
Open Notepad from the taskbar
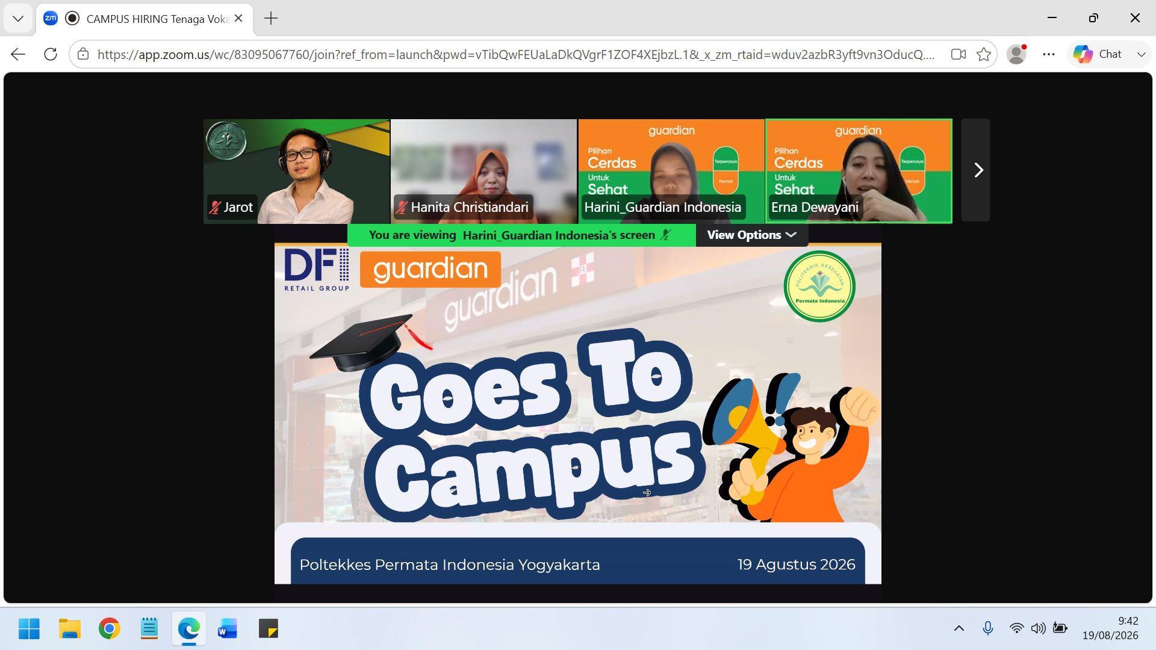149,629
